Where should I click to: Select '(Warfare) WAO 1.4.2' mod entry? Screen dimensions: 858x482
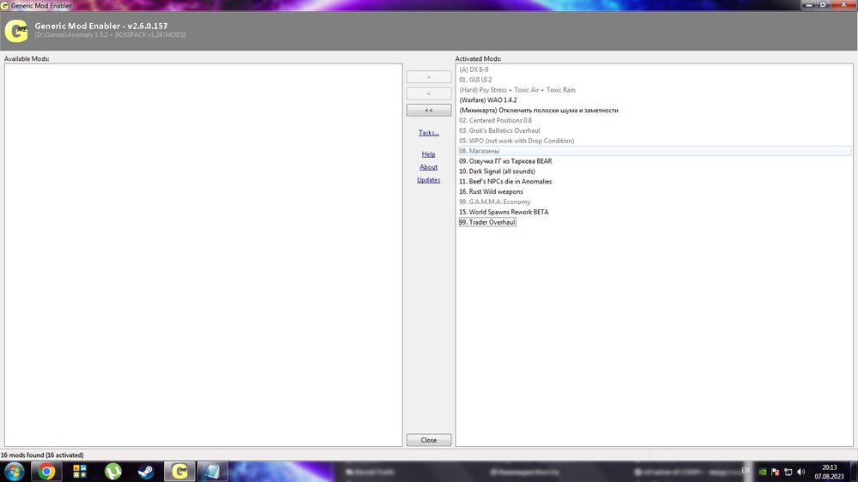point(487,100)
